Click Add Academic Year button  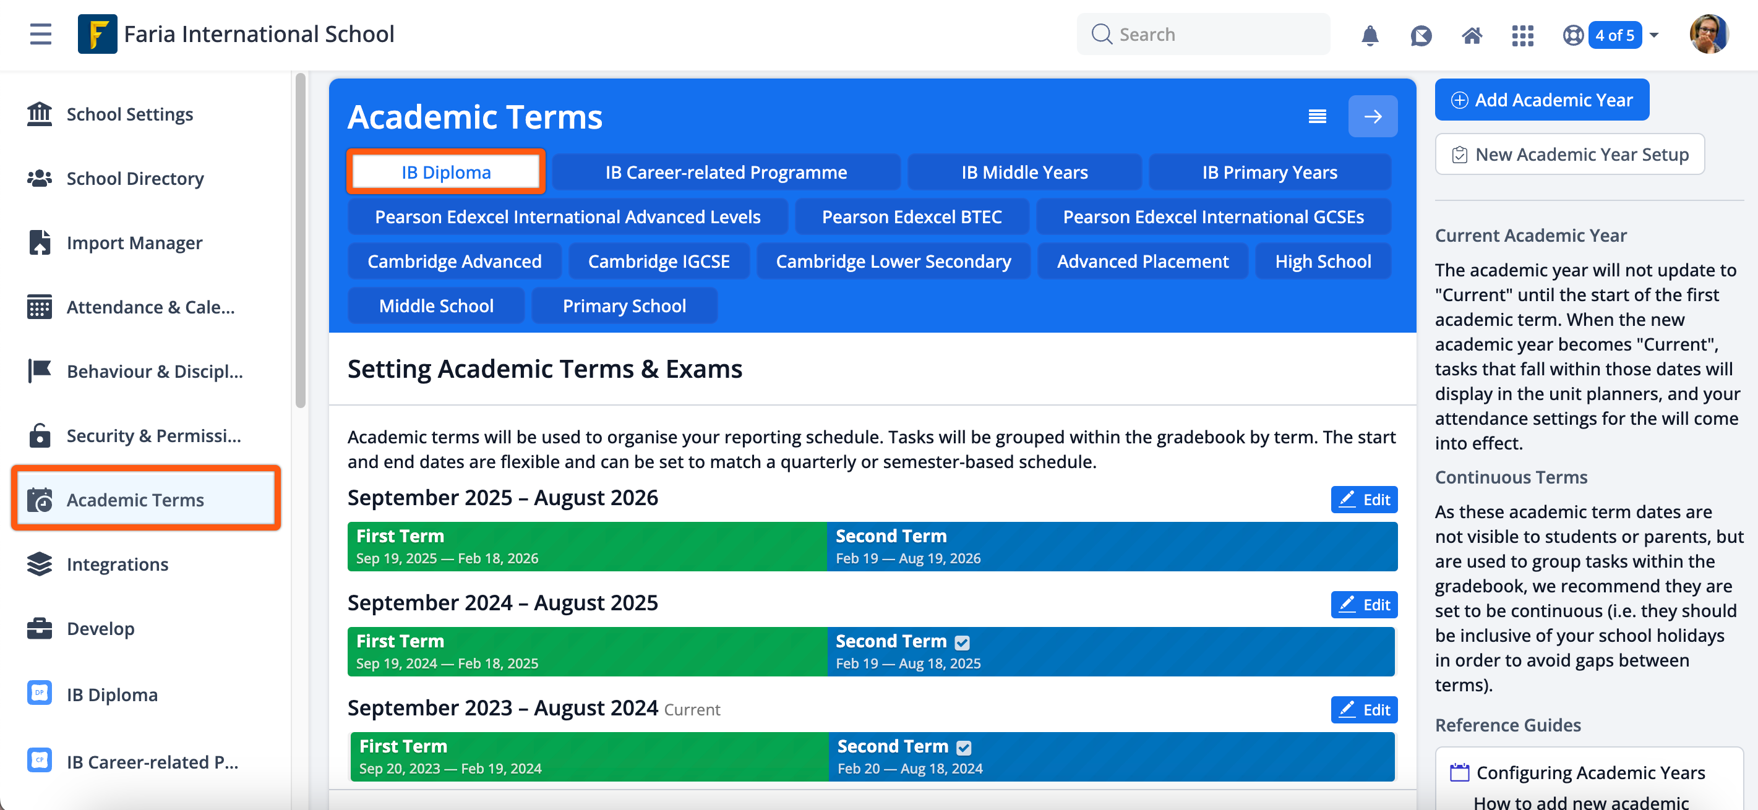click(1541, 100)
